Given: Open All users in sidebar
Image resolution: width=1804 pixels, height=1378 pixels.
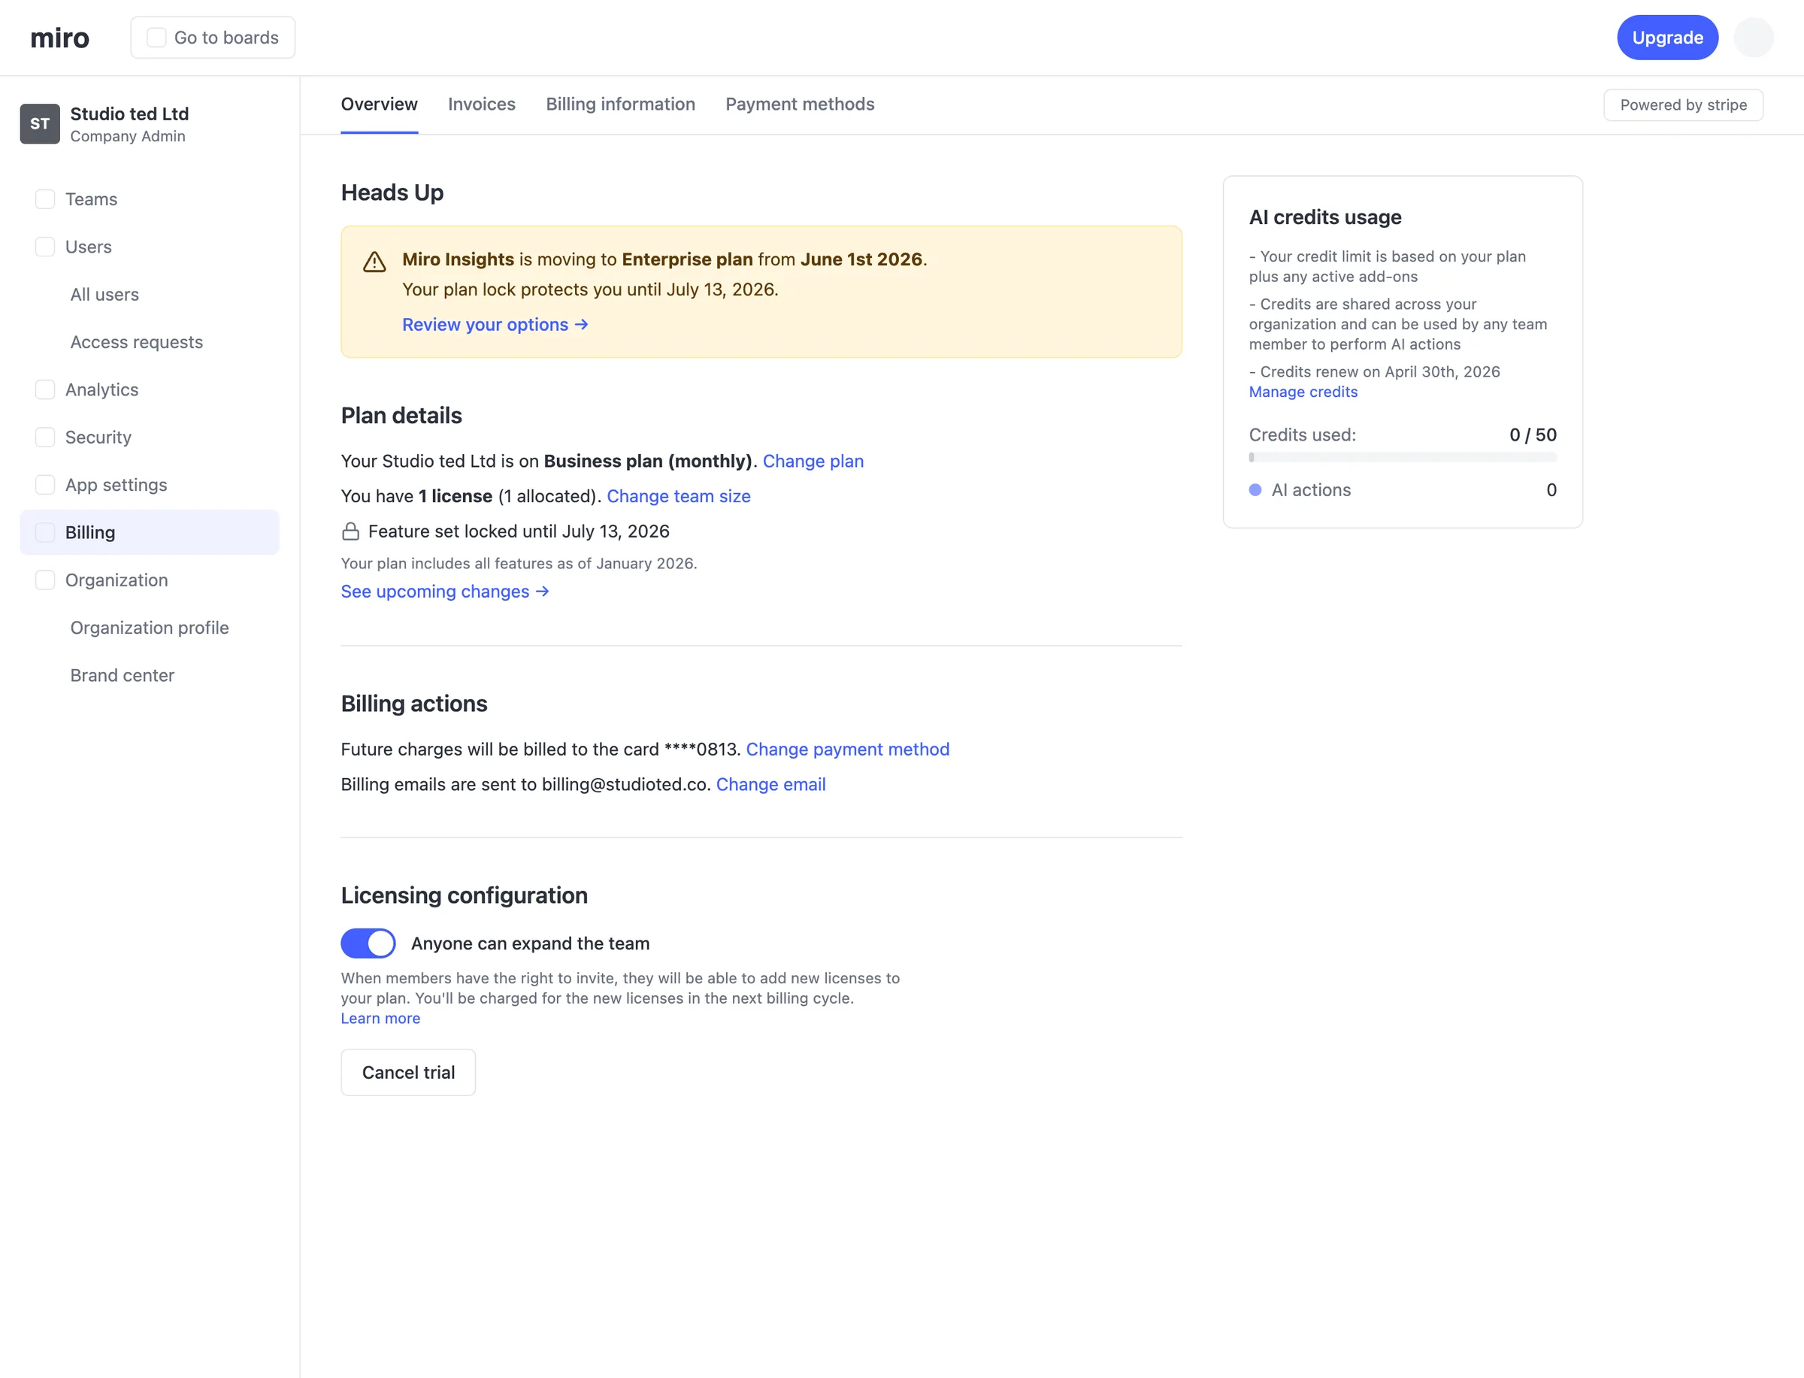Looking at the screenshot, I should [x=104, y=295].
